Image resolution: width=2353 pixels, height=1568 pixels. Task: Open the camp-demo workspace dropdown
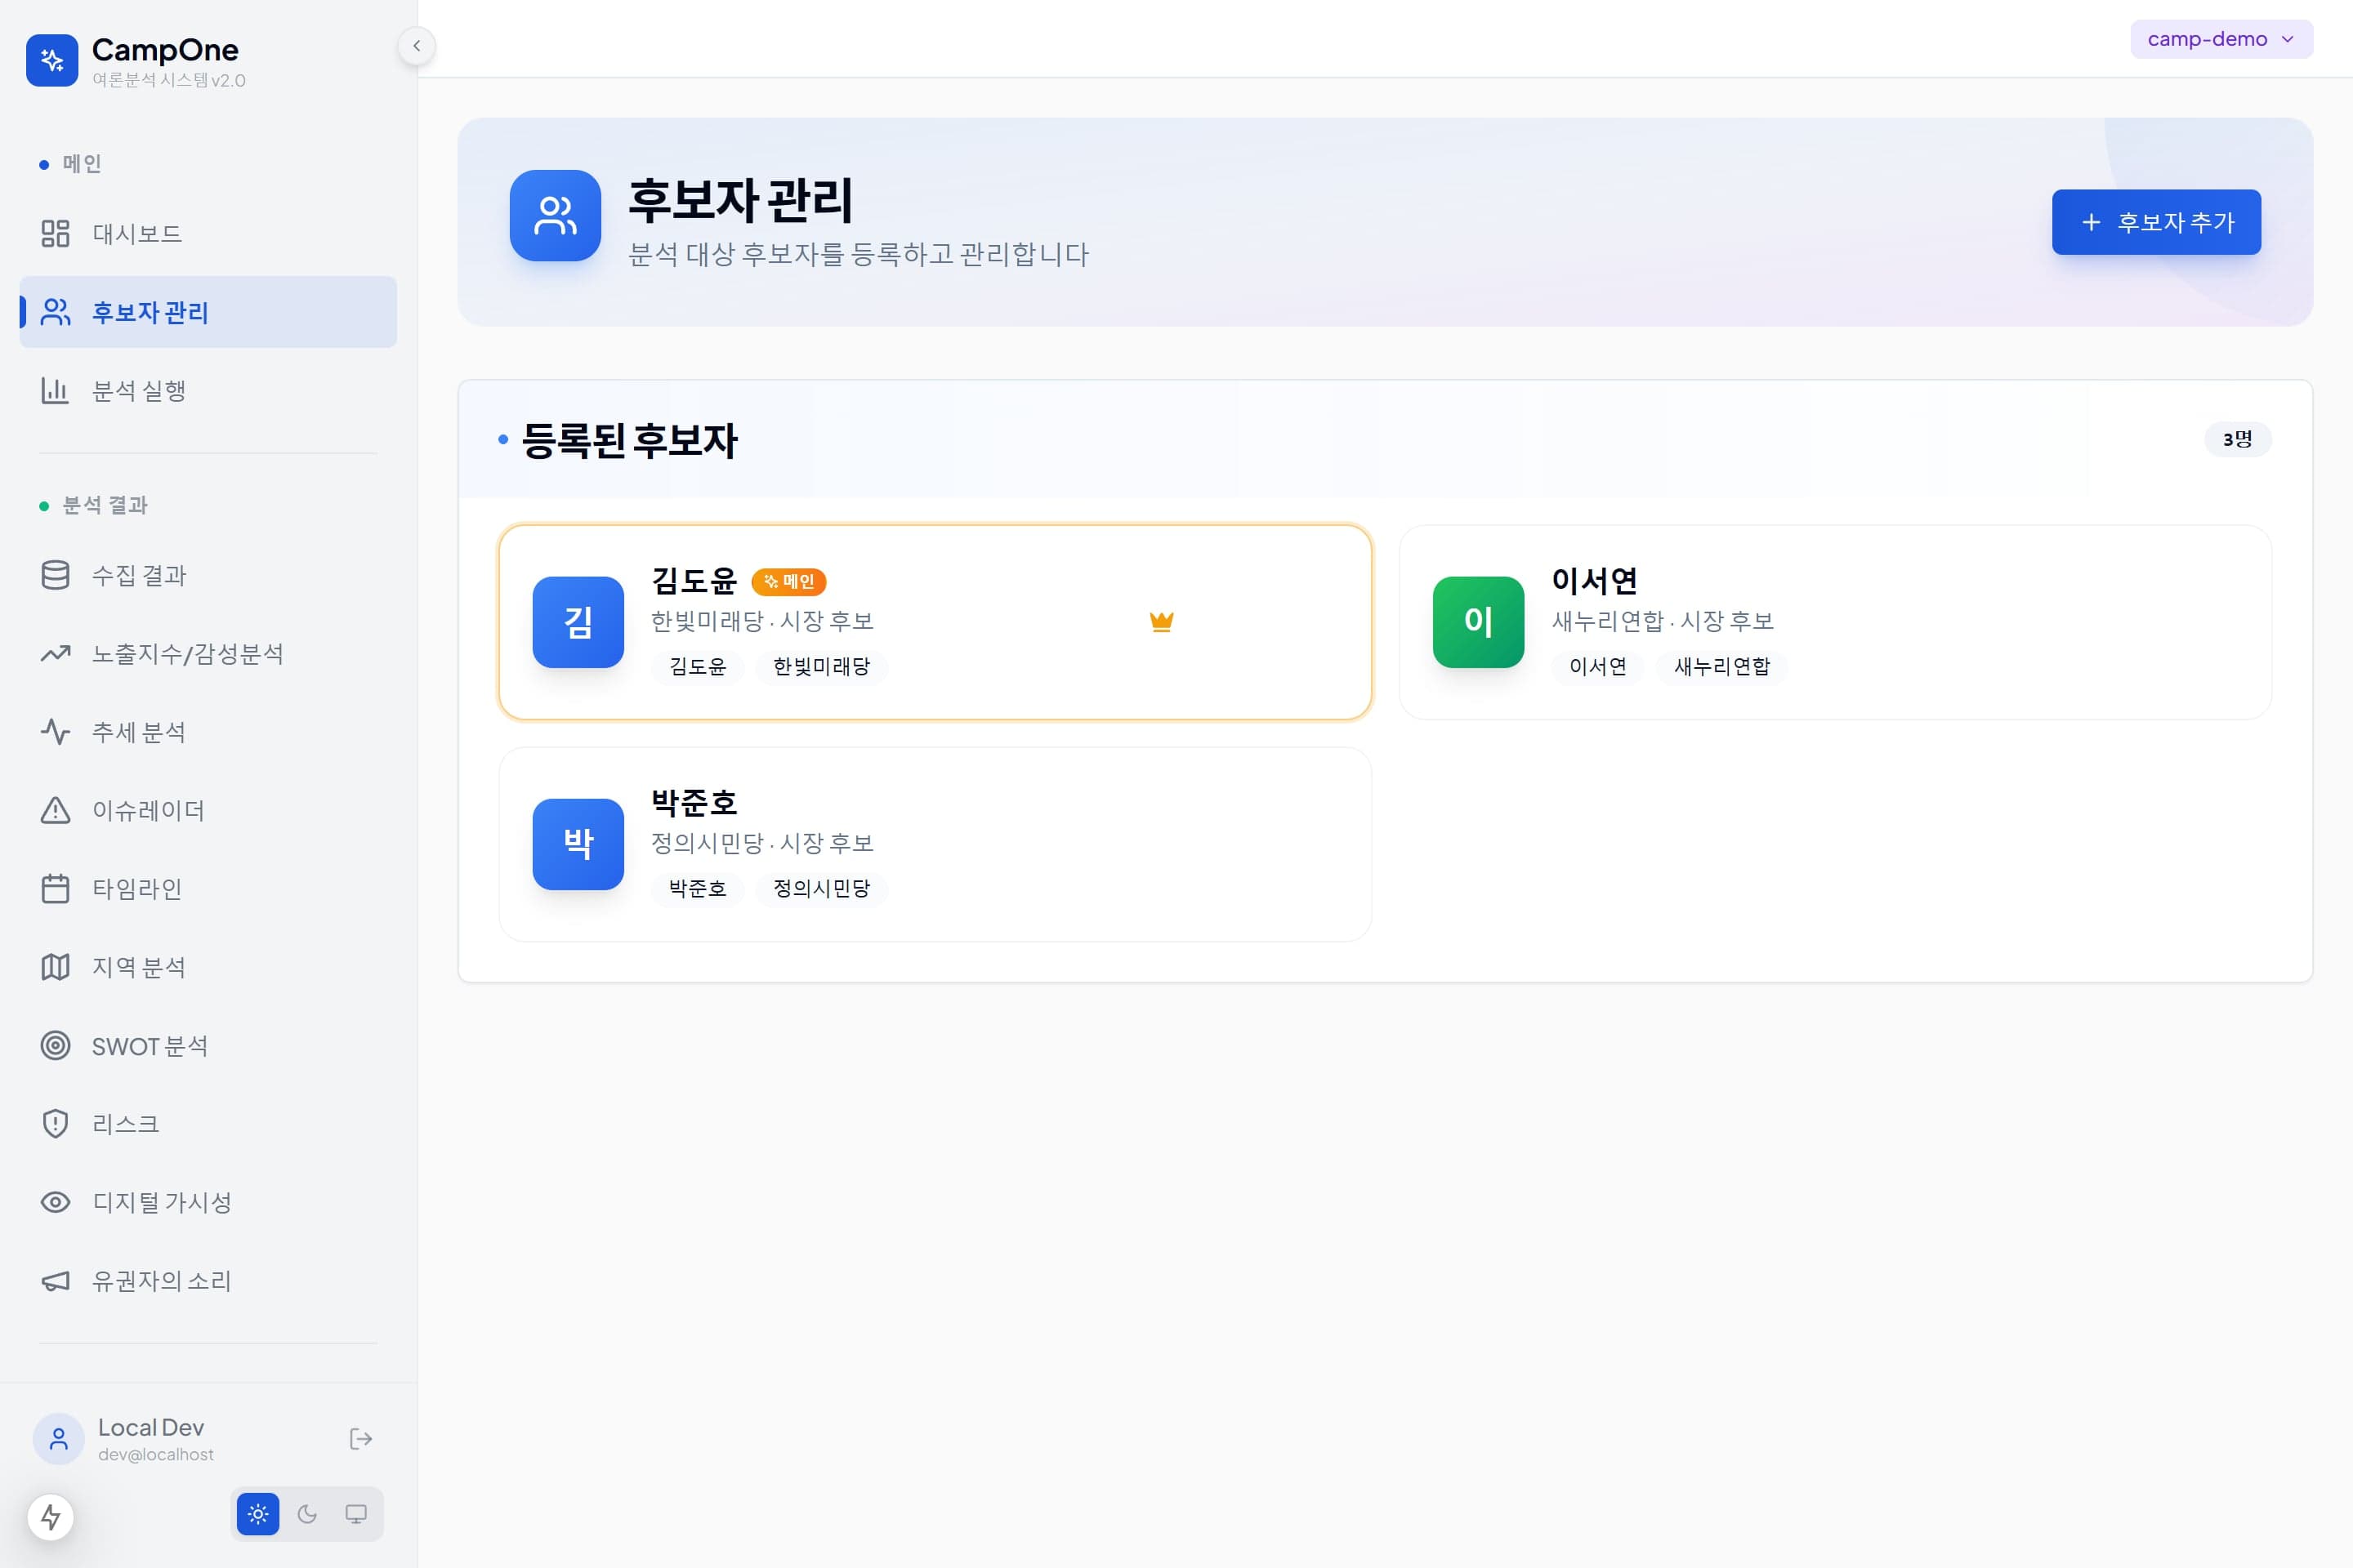click(x=2221, y=39)
